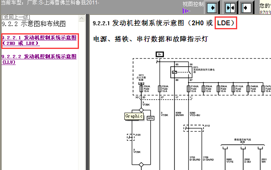The image size is (271, 170).
Task: Click wire label 2500 D-BU
Action: coord(247,160)
